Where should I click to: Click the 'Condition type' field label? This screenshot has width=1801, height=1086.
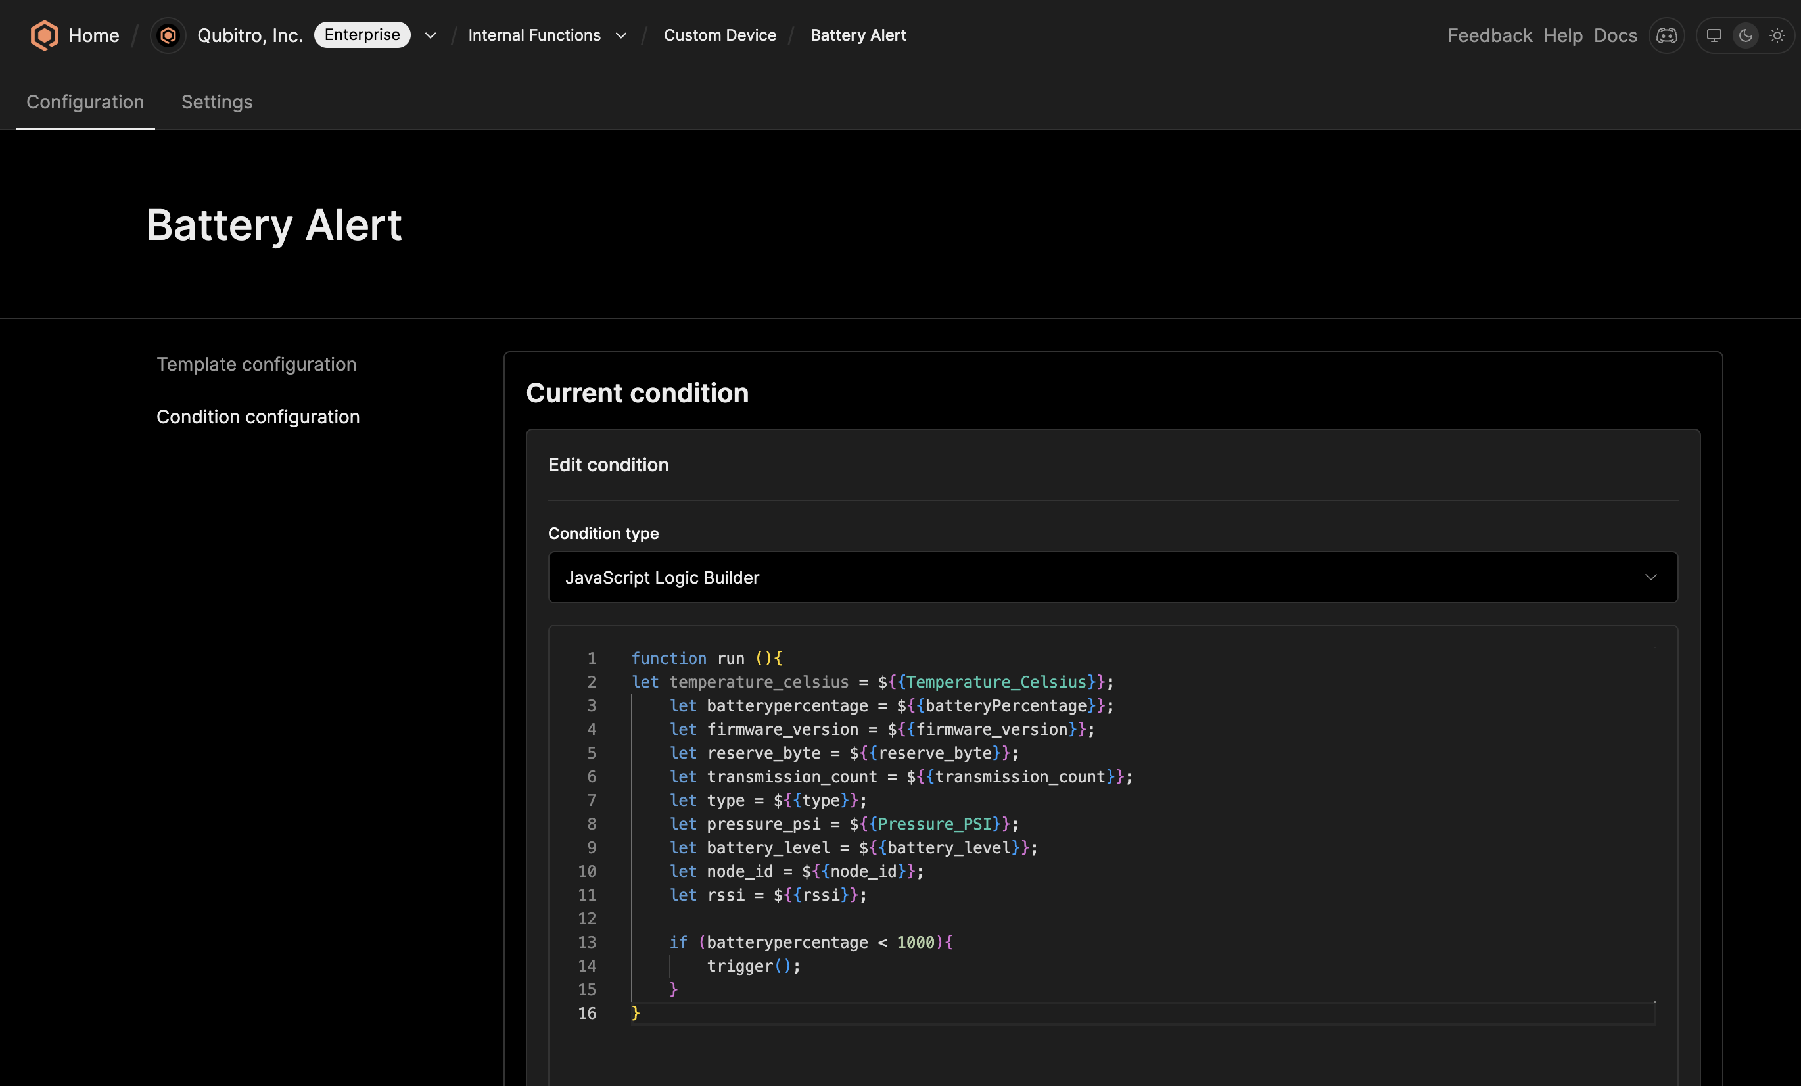pos(604,534)
